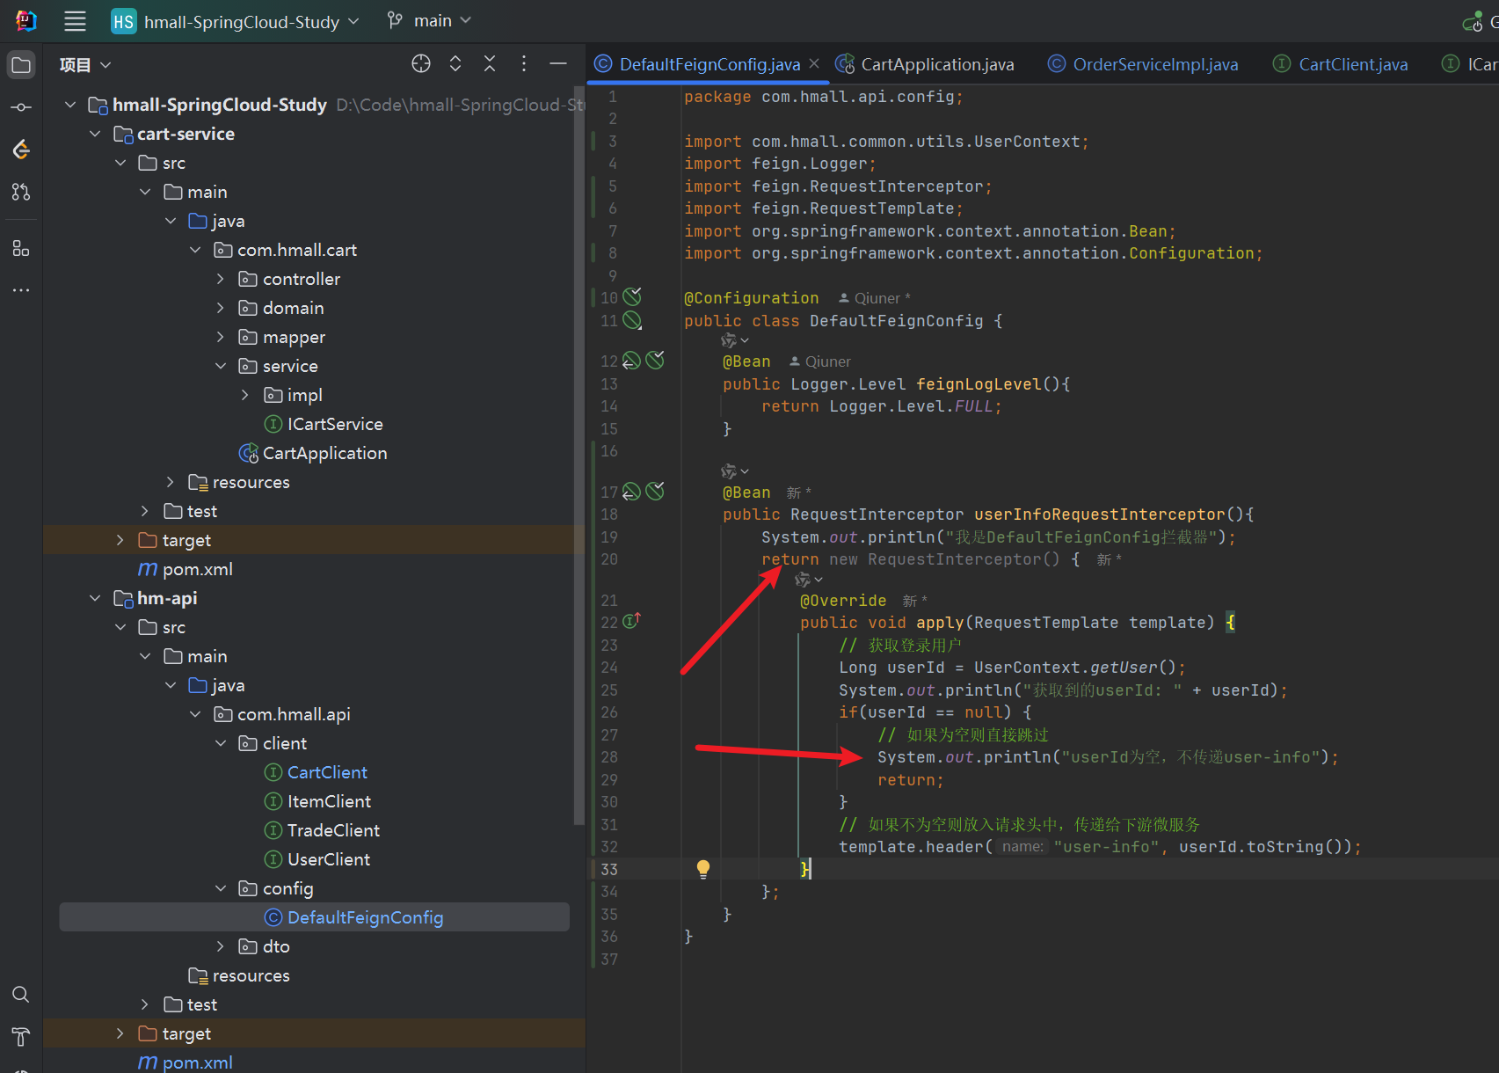Collapse the hm-api module node
Viewport: 1499px width, 1073px height.
point(95,598)
